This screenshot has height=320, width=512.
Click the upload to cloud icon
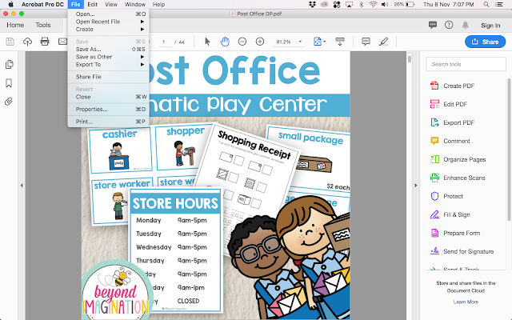click(x=27, y=42)
